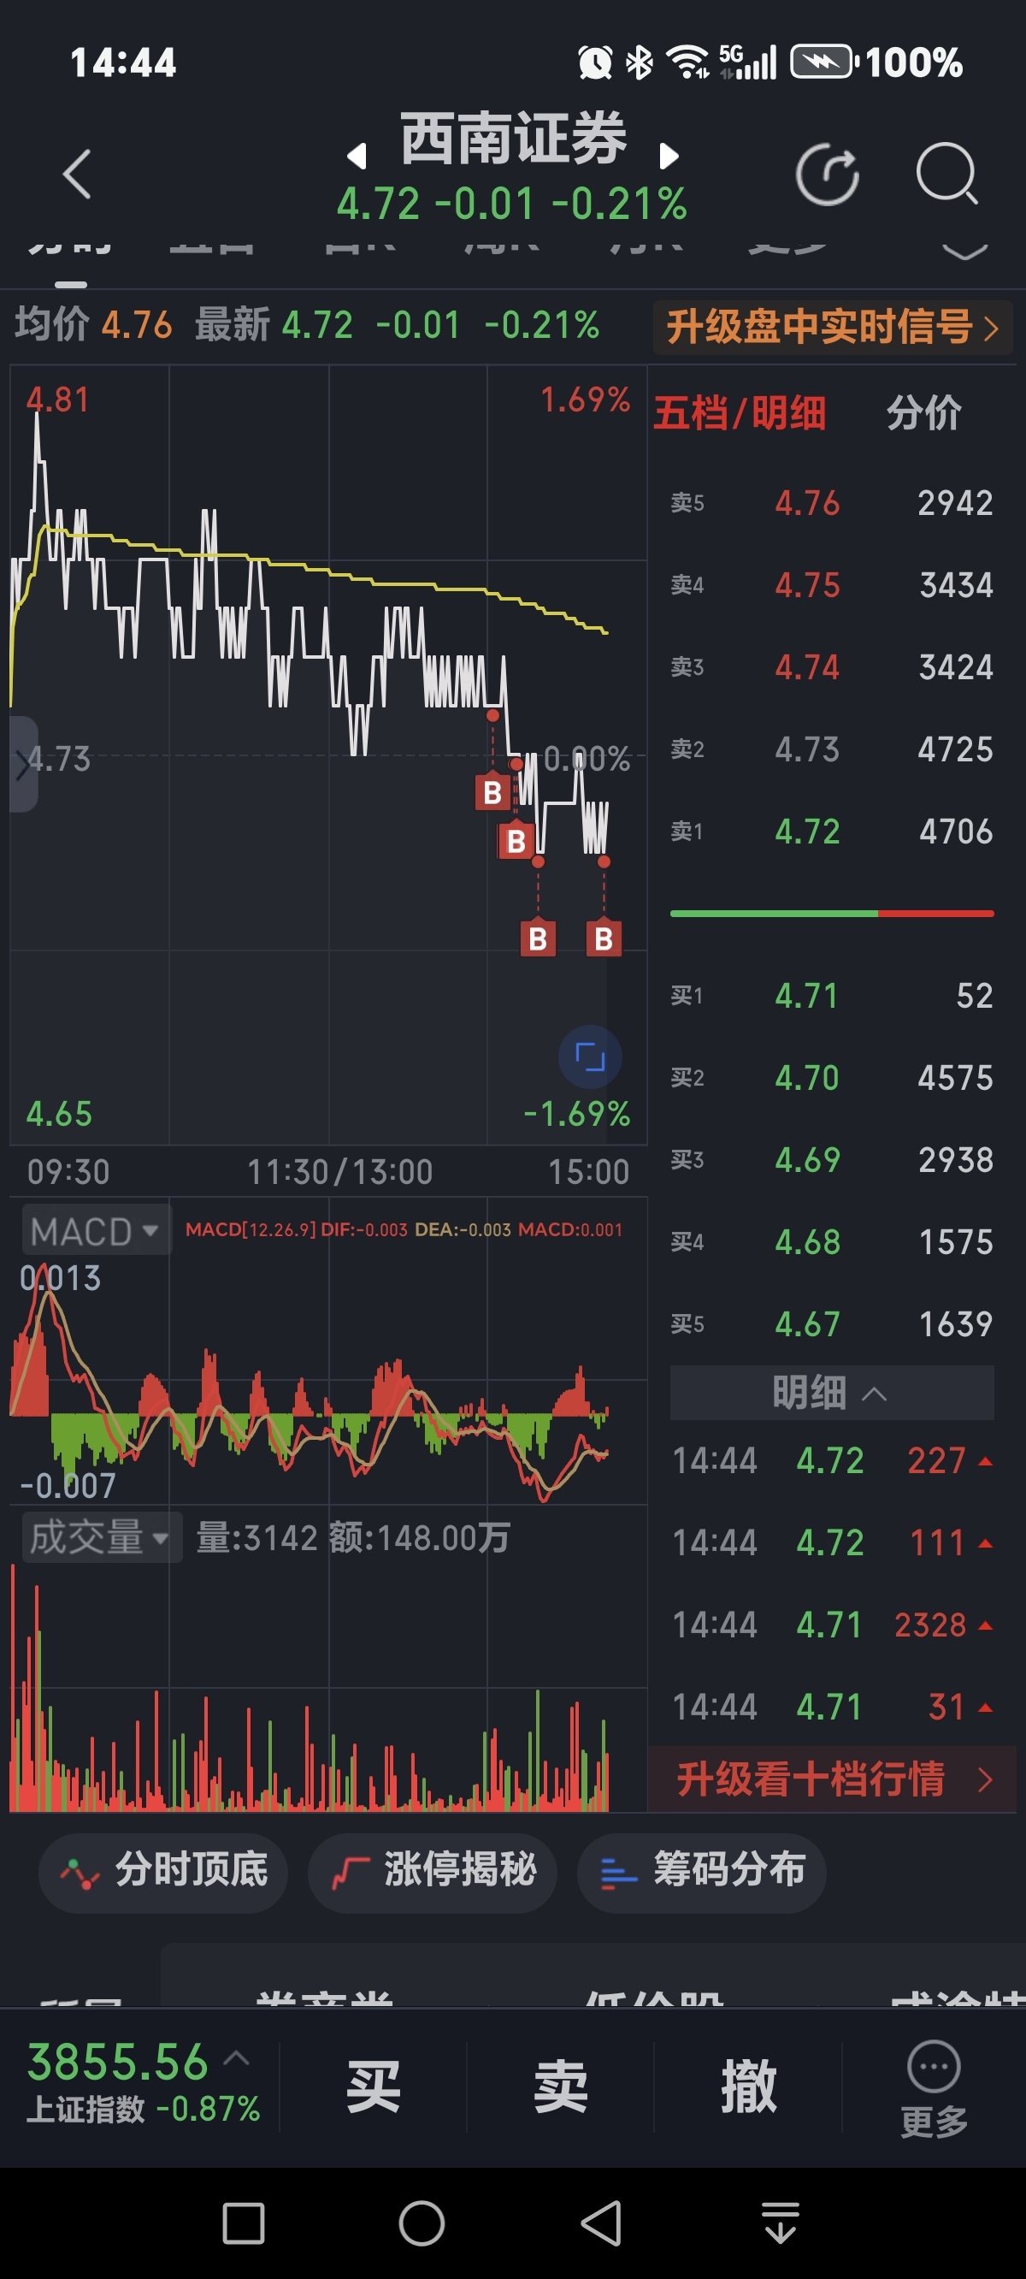
Task: Tap Android home circle button
Action: [422, 2223]
